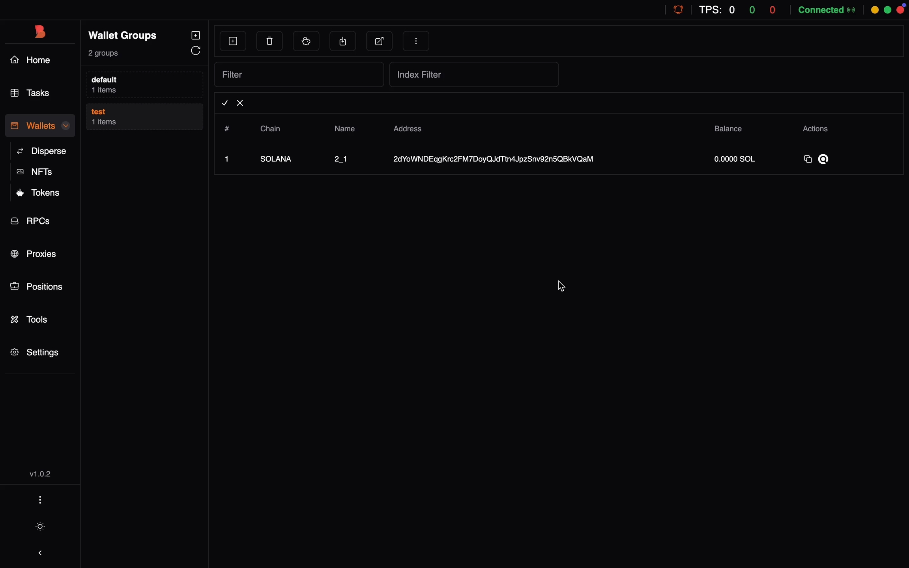Screen dimensions: 909x568
Task: Click the piggy bank toolbar icon
Action: click(x=306, y=41)
